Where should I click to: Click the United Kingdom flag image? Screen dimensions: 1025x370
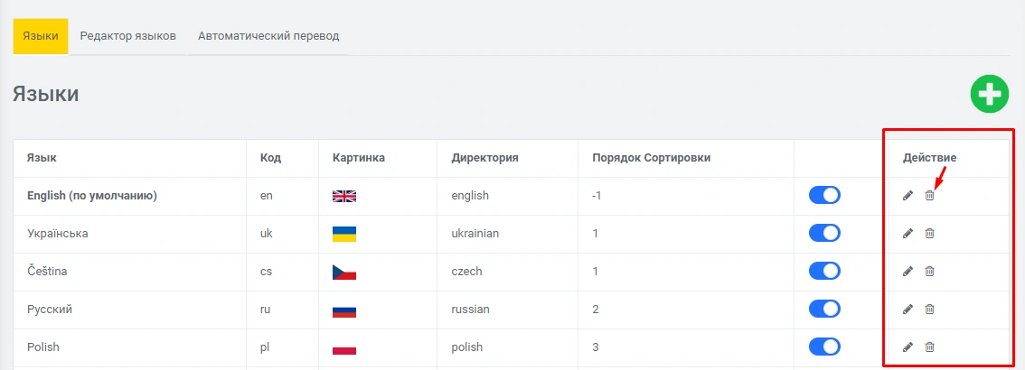[344, 196]
